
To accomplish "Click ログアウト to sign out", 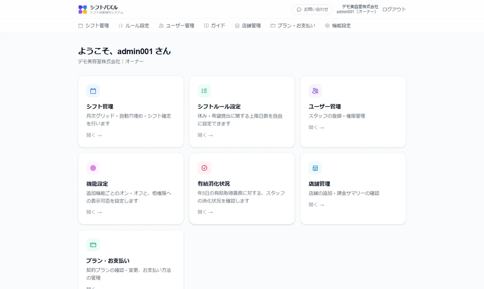I will click(394, 9).
